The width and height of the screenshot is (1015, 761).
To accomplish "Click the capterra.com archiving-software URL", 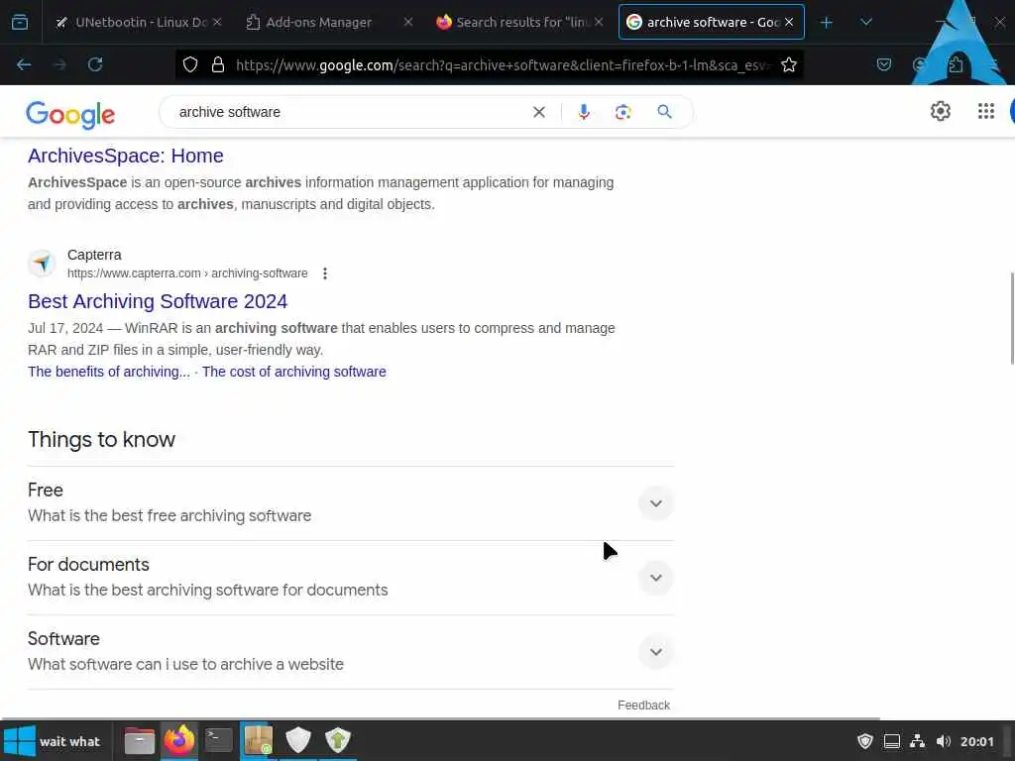I will [187, 273].
